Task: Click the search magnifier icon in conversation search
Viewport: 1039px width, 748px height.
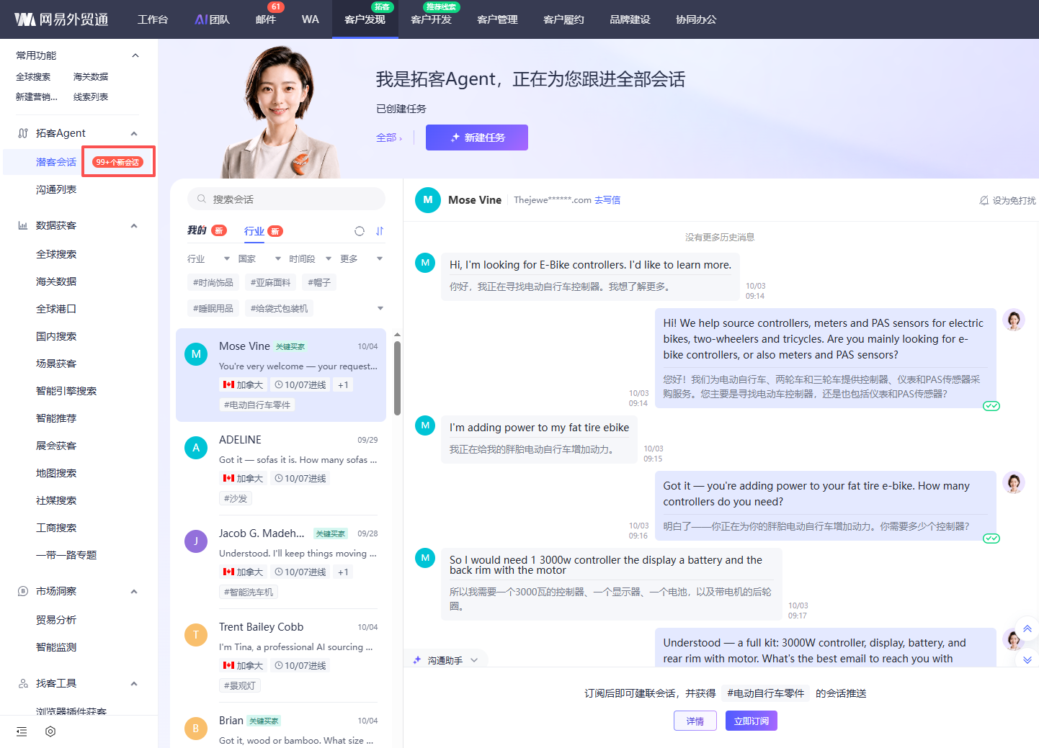Action: (x=201, y=199)
